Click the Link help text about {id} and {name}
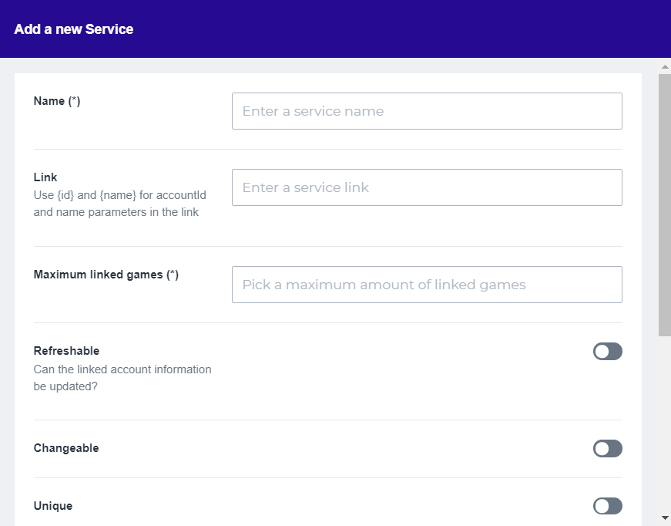 pos(119,204)
